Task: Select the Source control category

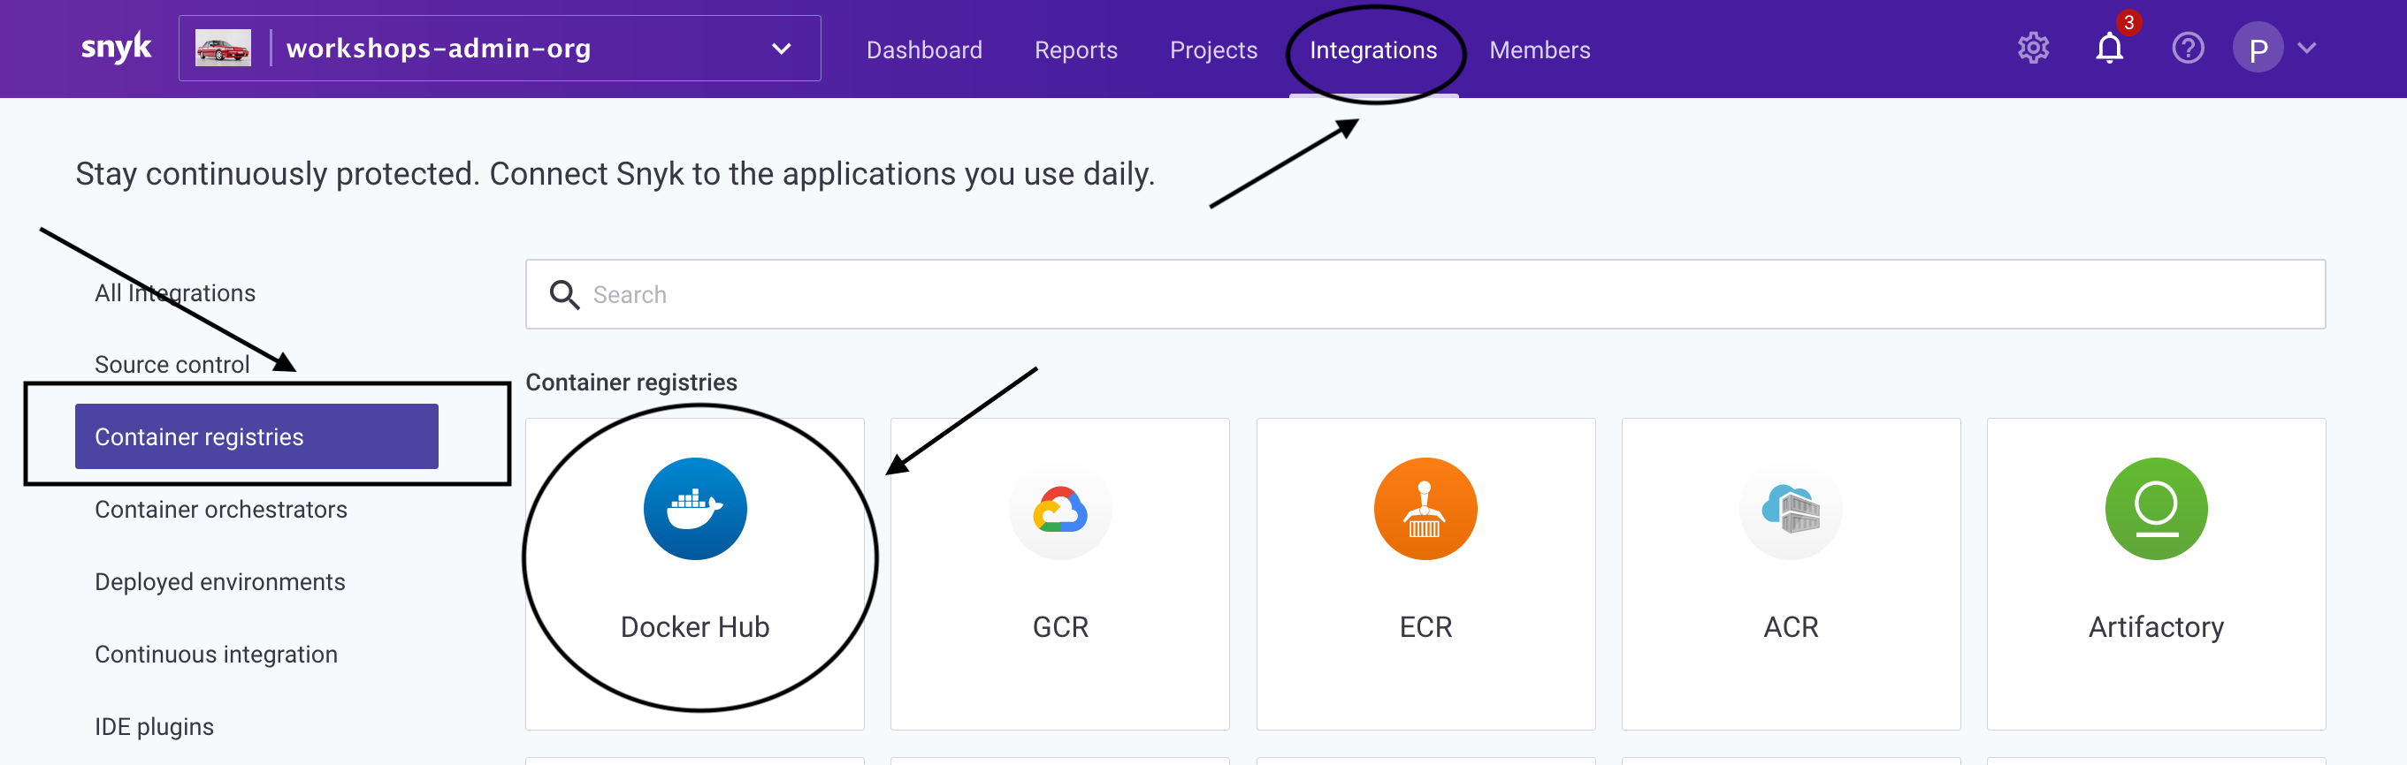Action: (x=172, y=365)
